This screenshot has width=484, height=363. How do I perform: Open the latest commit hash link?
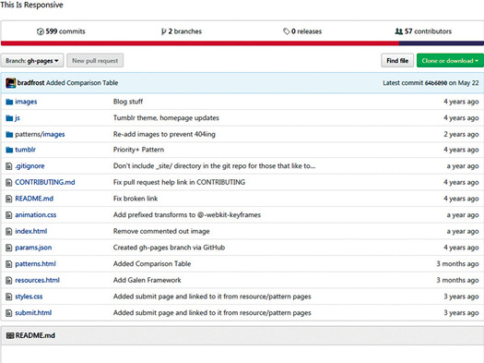(x=436, y=83)
